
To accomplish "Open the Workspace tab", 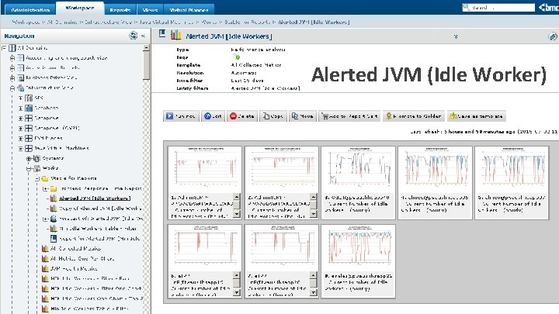I will click(80, 9).
